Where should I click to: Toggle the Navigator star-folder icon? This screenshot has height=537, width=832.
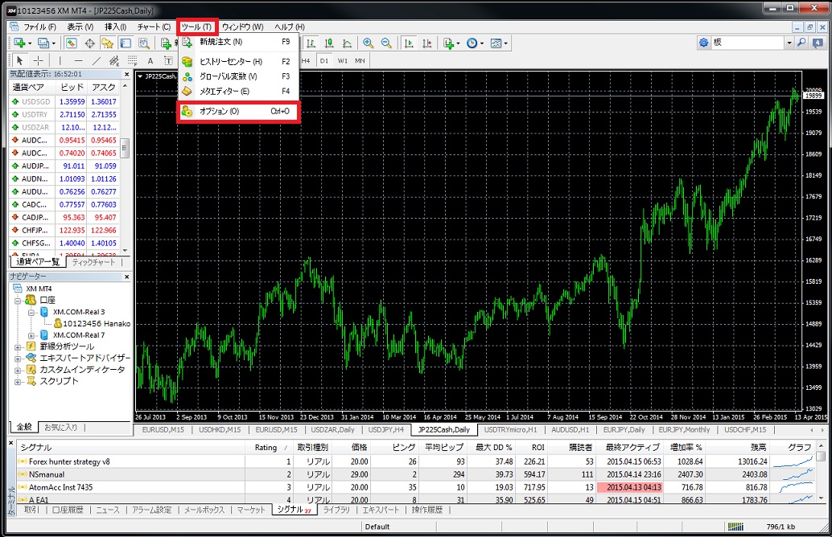click(x=107, y=43)
